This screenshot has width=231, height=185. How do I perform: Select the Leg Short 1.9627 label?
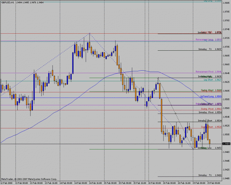click(x=213, y=80)
